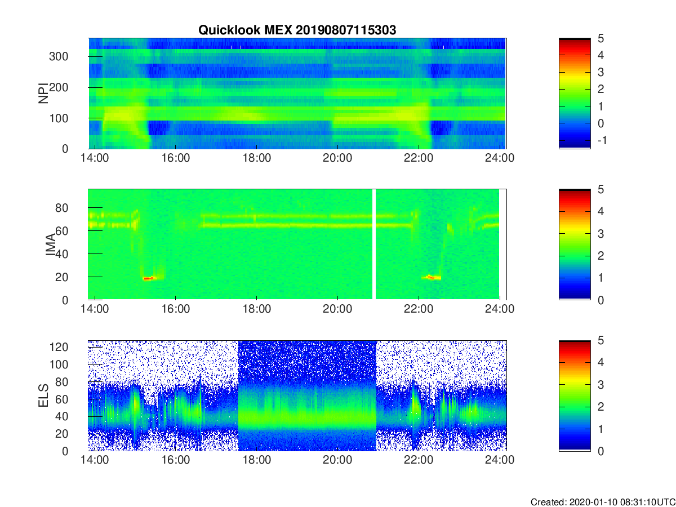Click red hotspot near 22:15 in IMA plot
Image resolution: width=676 pixels, height=507 pixels.
pyautogui.click(x=432, y=277)
